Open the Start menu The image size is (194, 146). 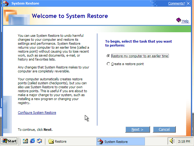point(9,141)
